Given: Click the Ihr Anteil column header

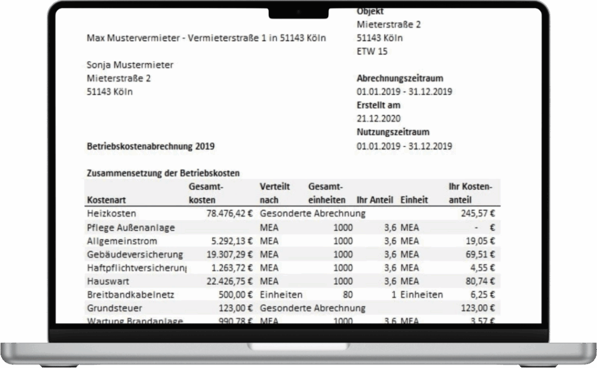Looking at the screenshot, I should click(374, 200).
